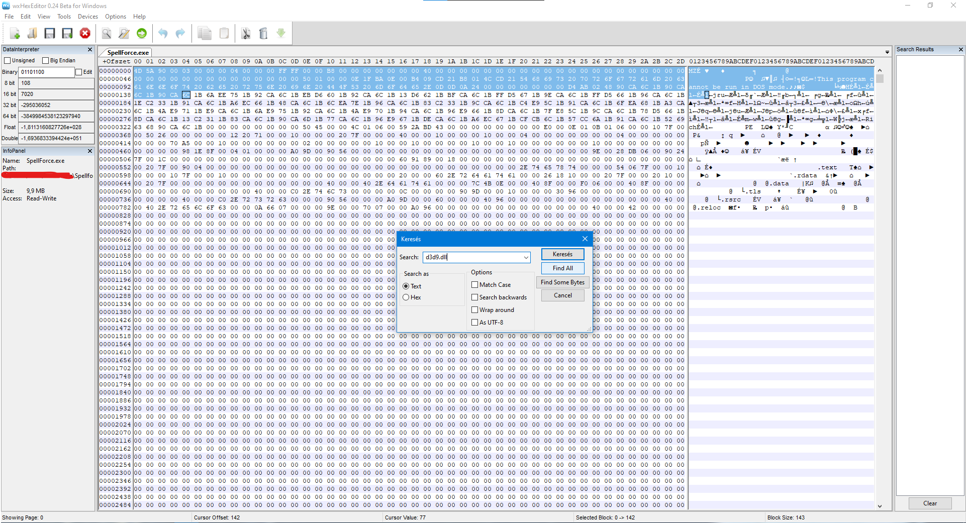This screenshot has height=523, width=966.
Task: Open the View menu
Action: [44, 17]
